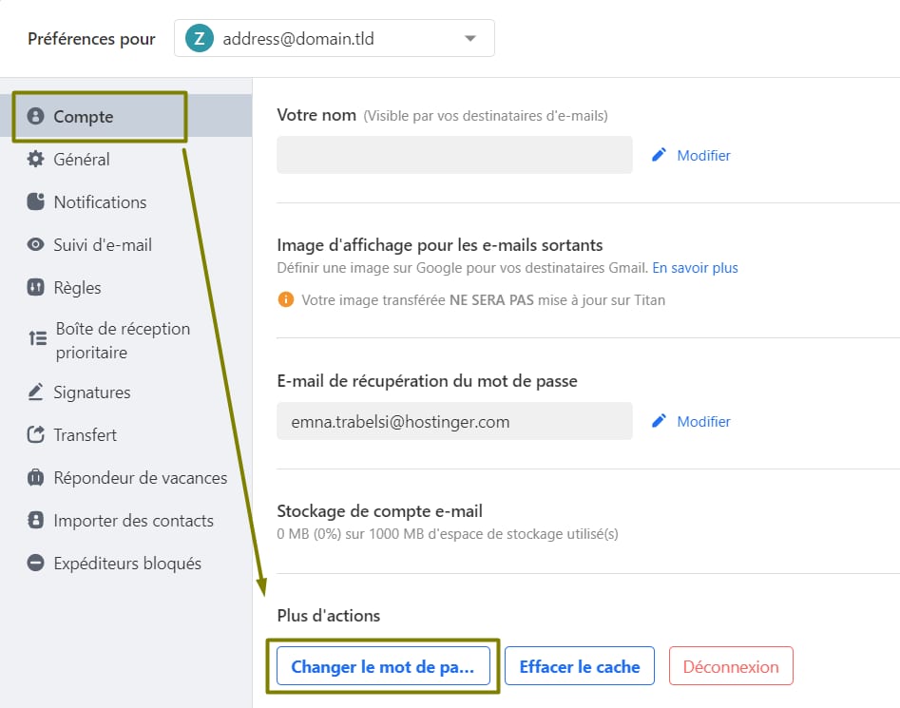Click the Votre nom text field
The image size is (900, 708).
454,155
